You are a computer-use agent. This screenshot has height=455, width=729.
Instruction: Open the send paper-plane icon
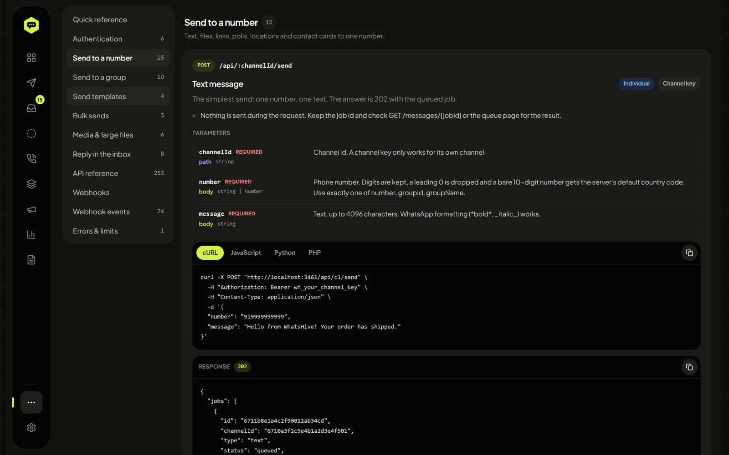coord(31,83)
